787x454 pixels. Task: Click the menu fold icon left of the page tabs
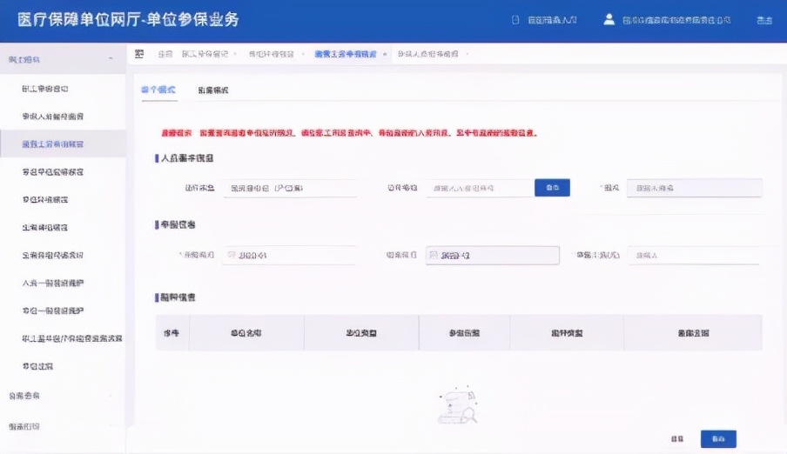(139, 54)
